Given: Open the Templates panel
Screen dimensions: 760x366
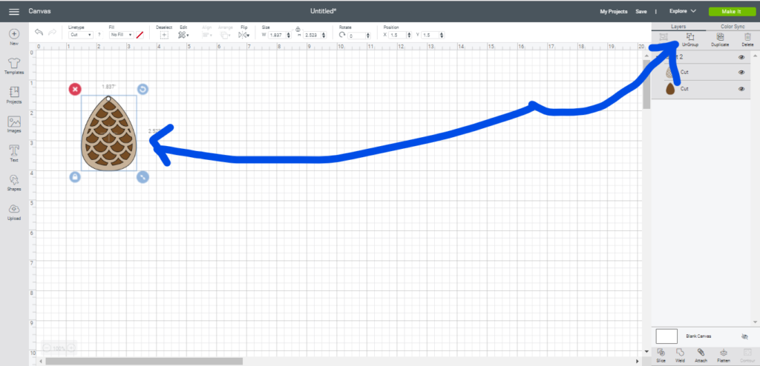Looking at the screenshot, I should [14, 66].
